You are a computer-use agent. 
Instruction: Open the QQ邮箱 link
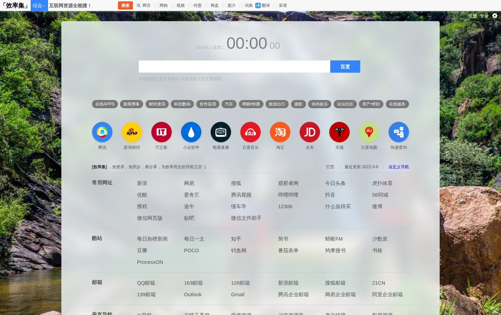point(146,283)
